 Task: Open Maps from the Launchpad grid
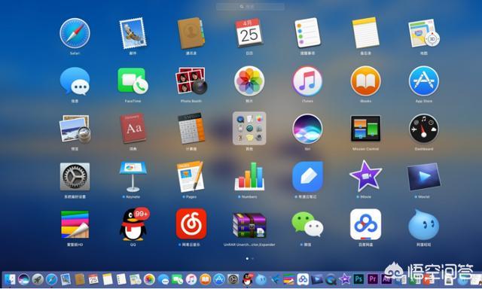click(423, 33)
